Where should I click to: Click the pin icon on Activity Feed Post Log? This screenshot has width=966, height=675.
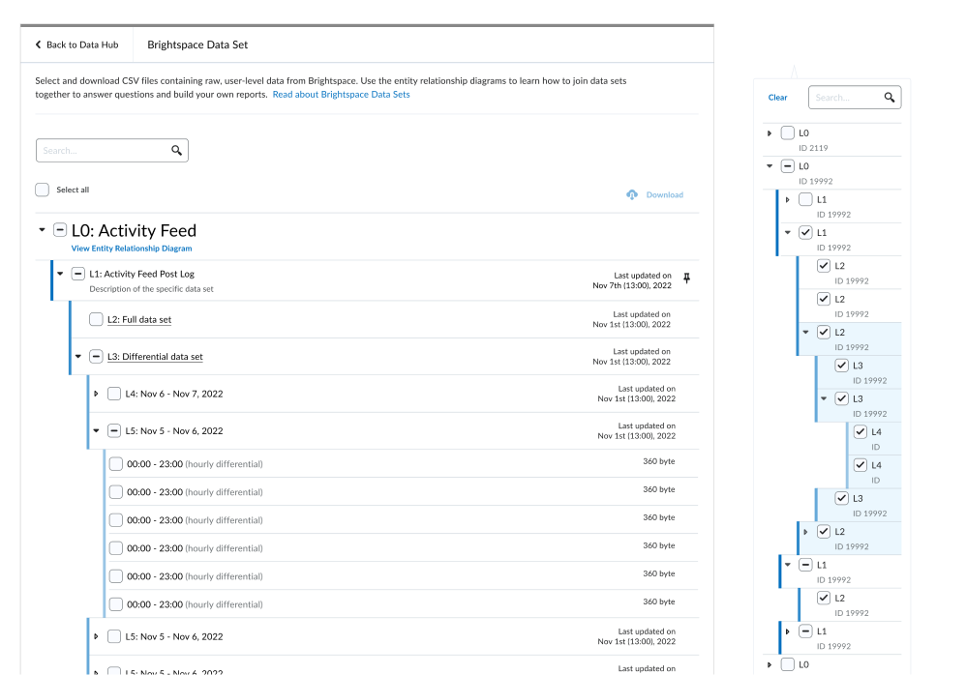tap(687, 279)
